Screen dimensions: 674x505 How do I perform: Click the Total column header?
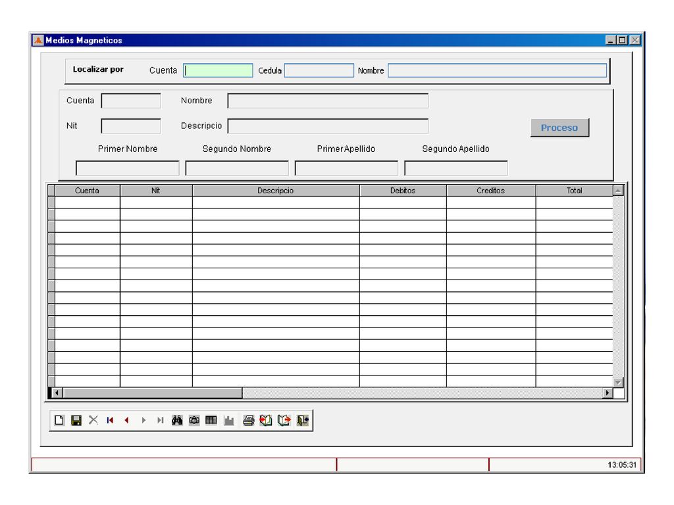tap(574, 191)
